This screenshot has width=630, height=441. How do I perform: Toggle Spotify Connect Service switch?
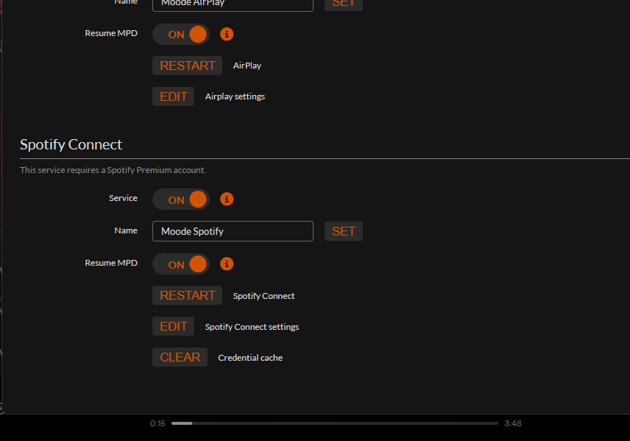pyautogui.click(x=181, y=200)
